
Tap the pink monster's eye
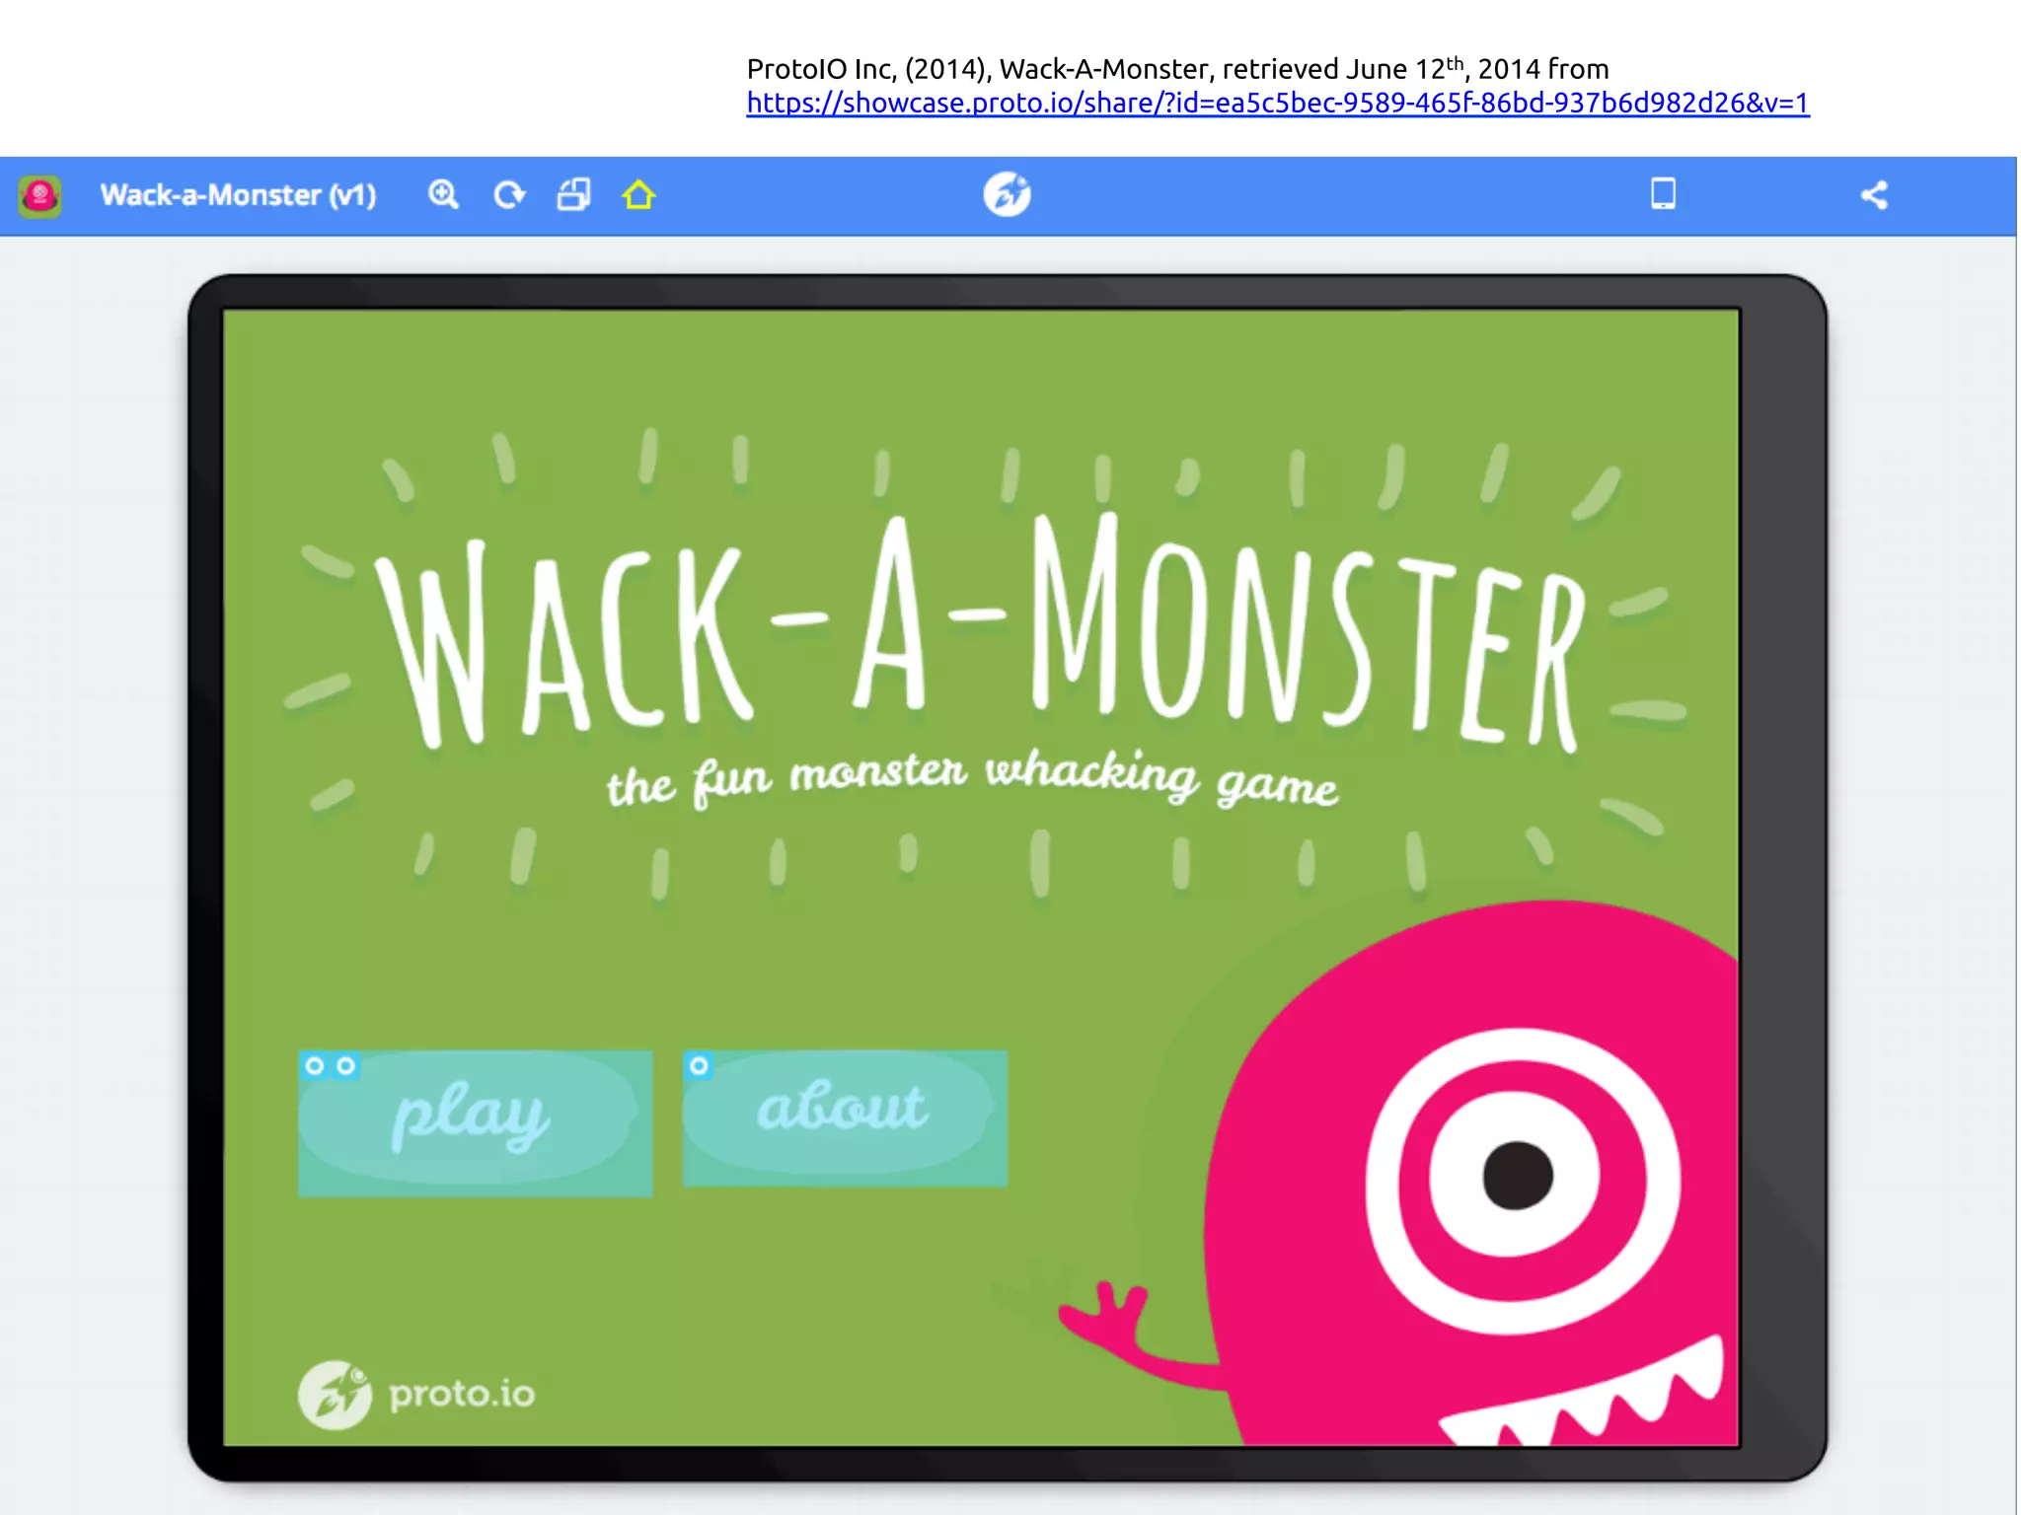pyautogui.click(x=1518, y=1176)
